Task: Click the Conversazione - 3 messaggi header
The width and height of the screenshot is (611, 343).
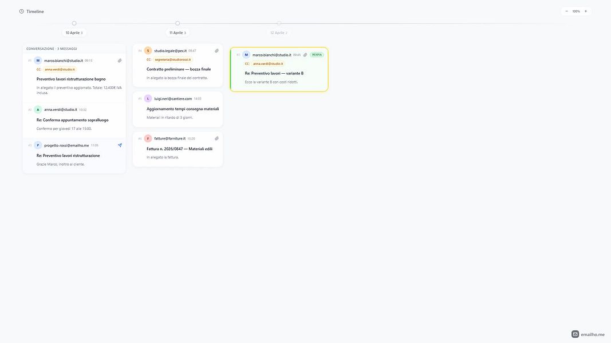Action: point(52,49)
